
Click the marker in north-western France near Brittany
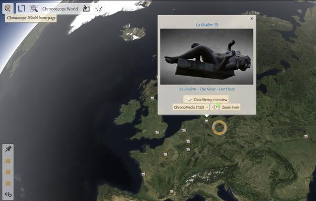(165, 154)
